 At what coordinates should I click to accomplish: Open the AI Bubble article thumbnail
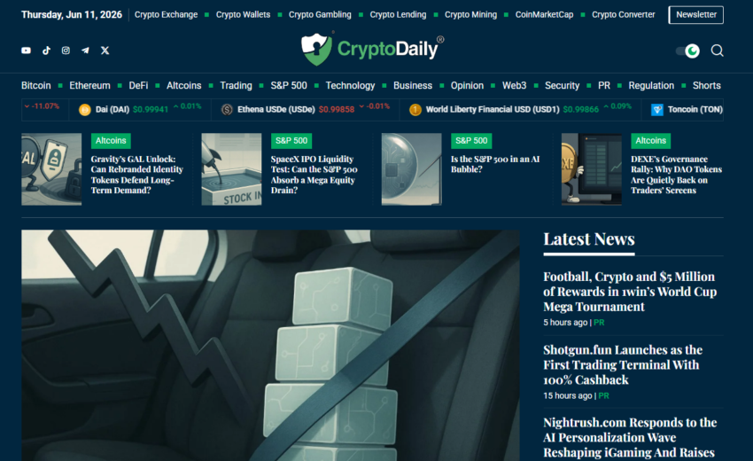point(412,169)
